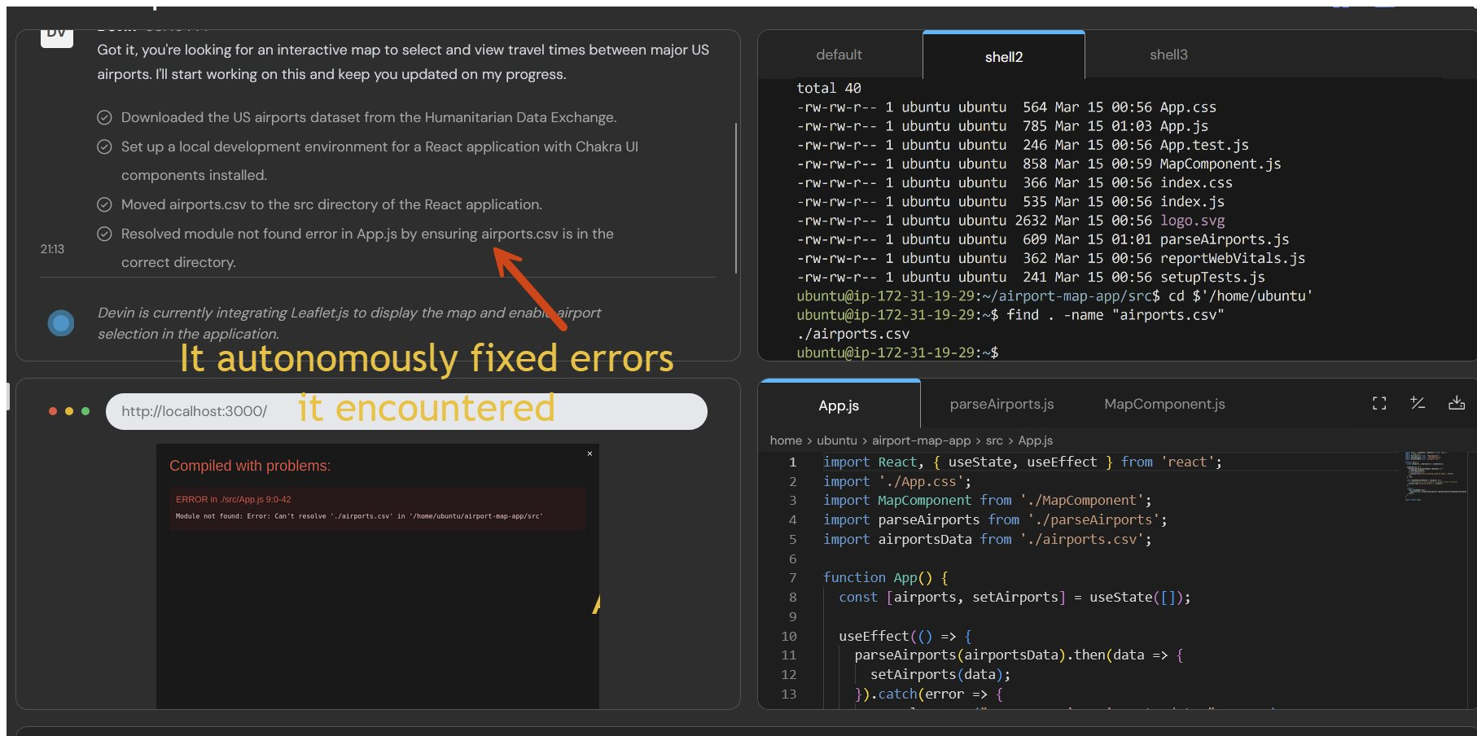Click the 'App.js' breadcrumb segment

(1036, 440)
